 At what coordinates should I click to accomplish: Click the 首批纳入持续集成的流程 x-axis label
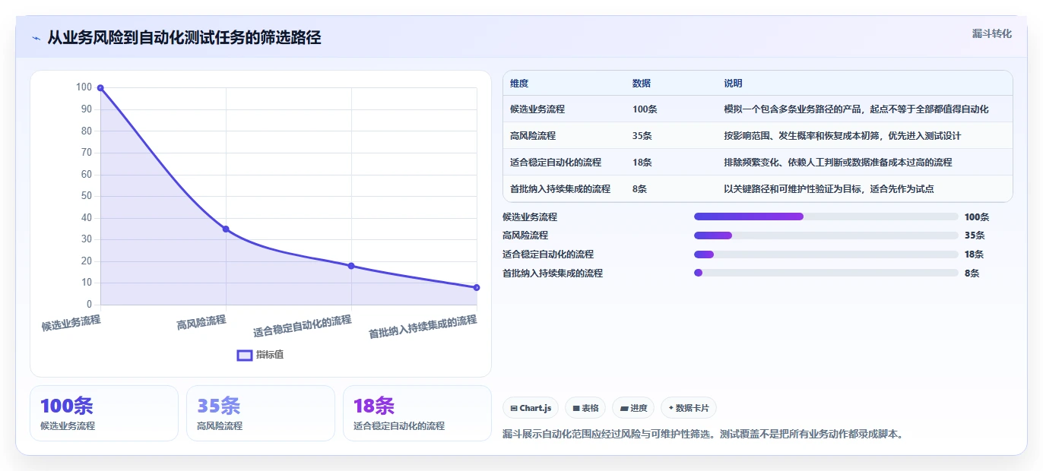(x=423, y=327)
